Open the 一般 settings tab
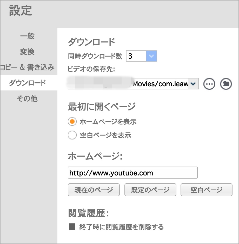 click(27, 36)
